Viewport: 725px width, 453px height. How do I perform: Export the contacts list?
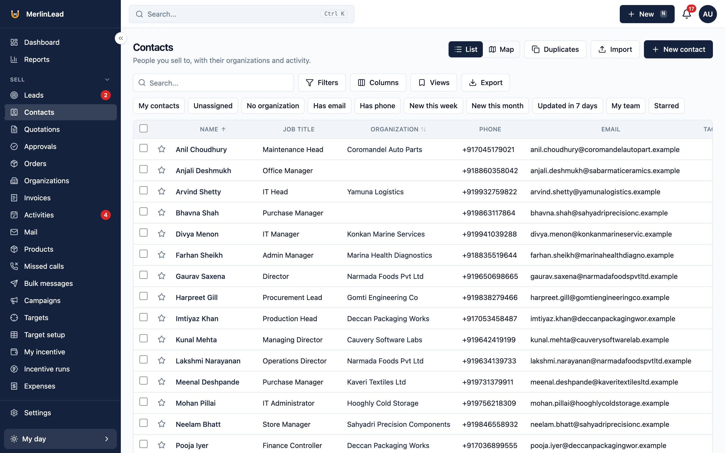point(485,83)
